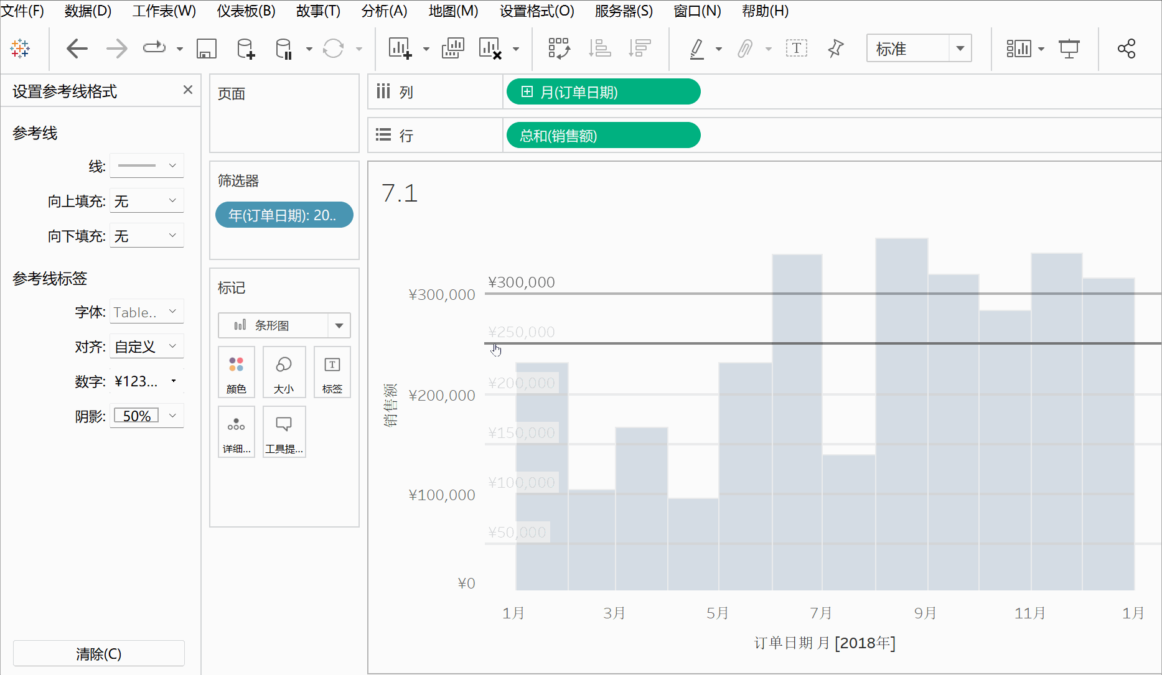Click the fix axis pin icon
This screenshot has width=1162, height=675.
[x=836, y=49]
